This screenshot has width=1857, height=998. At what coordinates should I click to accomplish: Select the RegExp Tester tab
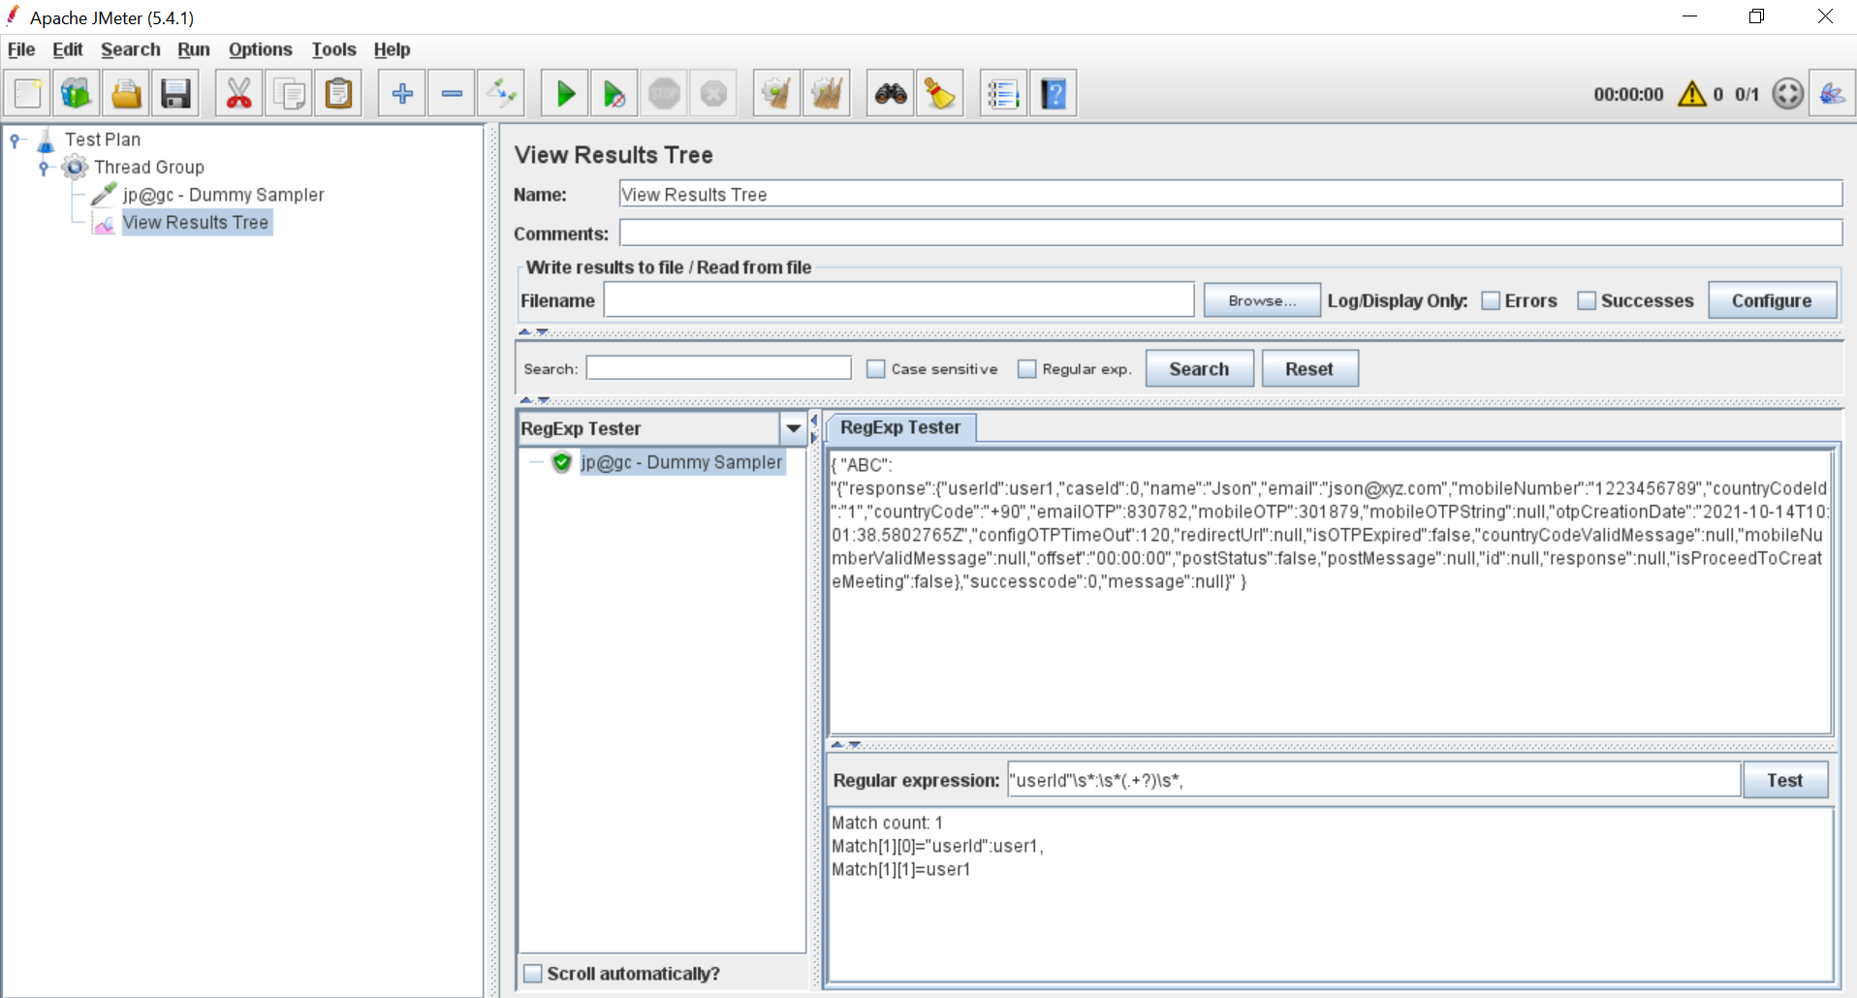(900, 427)
